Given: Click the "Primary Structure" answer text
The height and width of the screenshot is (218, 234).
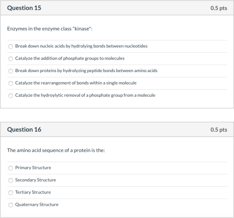Looking at the screenshot, I should click(33, 168).
